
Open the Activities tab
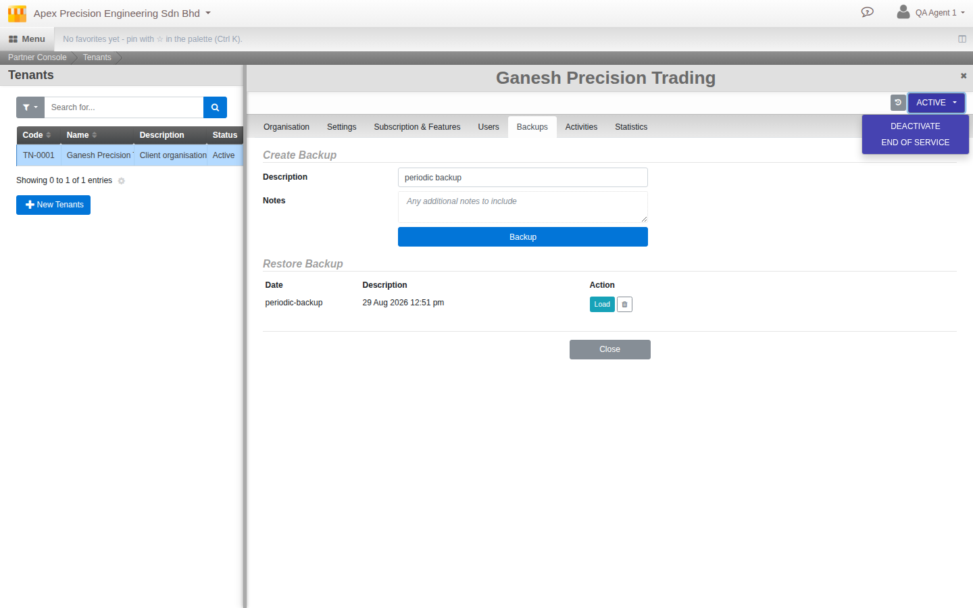click(x=581, y=127)
